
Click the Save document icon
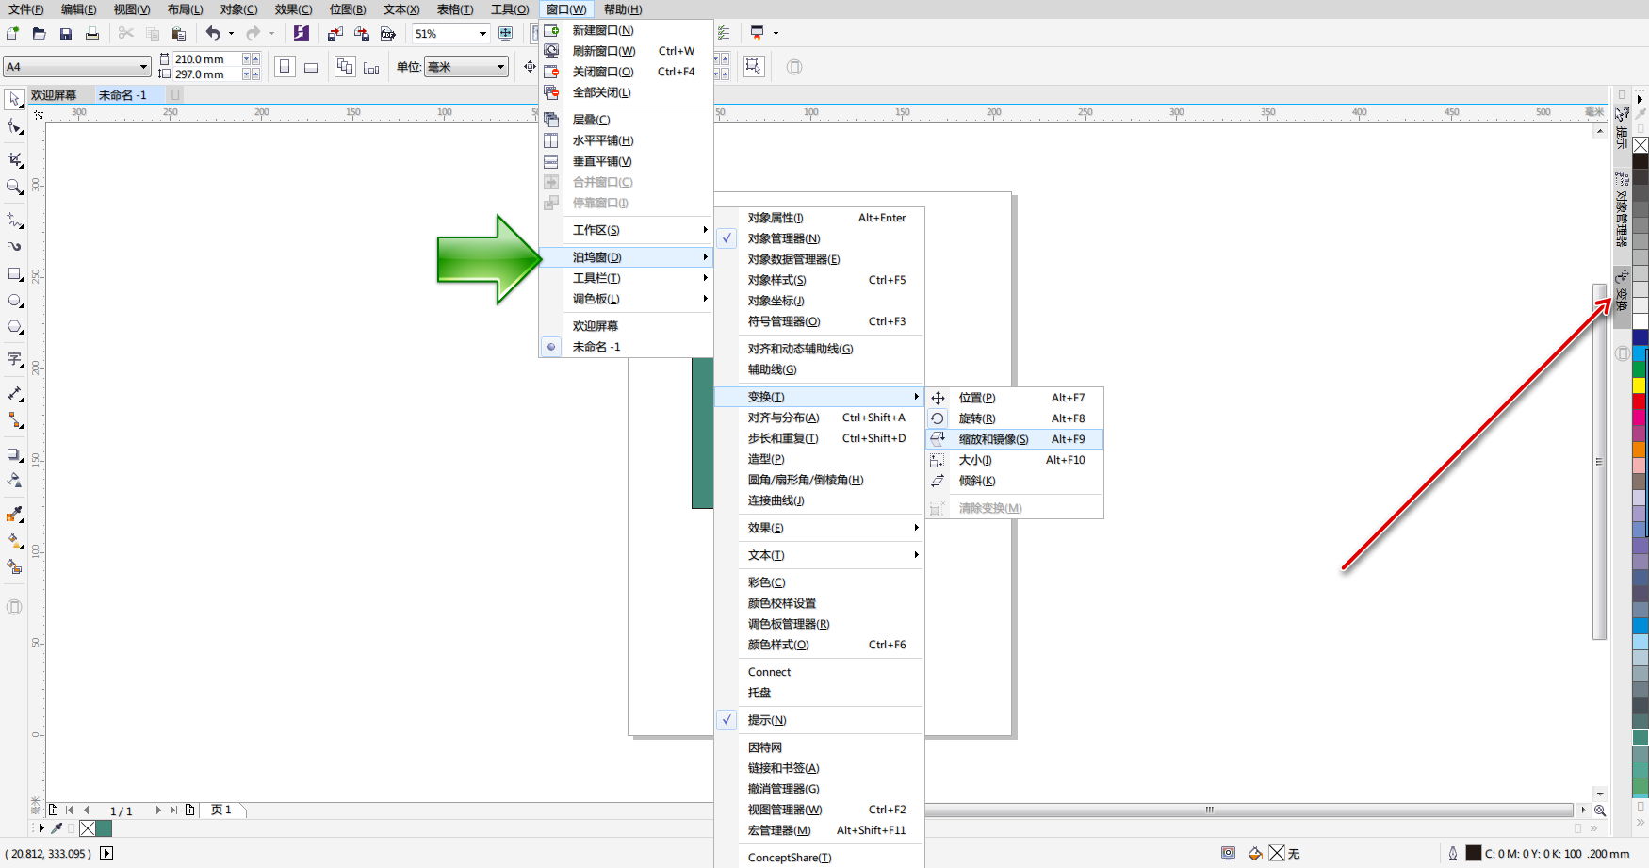[65, 33]
